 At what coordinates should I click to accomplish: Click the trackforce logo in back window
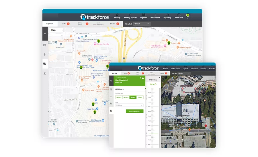[x=95, y=17]
